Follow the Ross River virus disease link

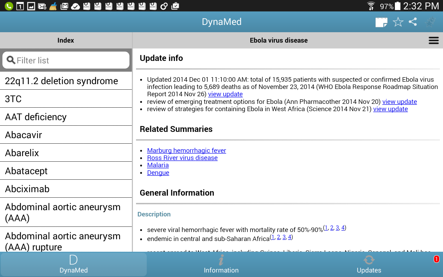pos(182,158)
